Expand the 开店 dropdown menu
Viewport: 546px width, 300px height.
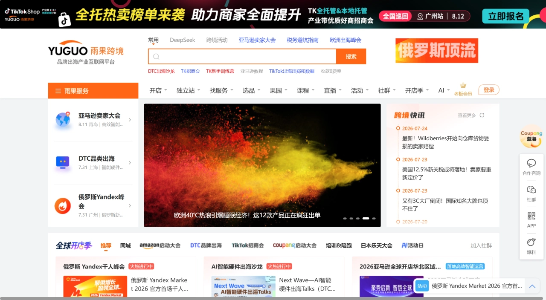158,90
